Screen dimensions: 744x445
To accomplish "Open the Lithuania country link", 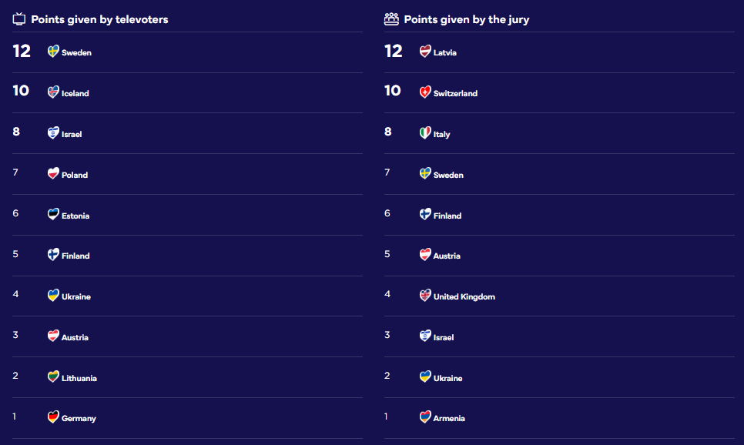I will tap(79, 378).
